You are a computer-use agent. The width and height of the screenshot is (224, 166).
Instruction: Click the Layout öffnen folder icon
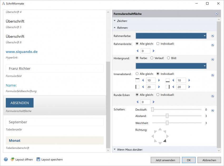12,159
